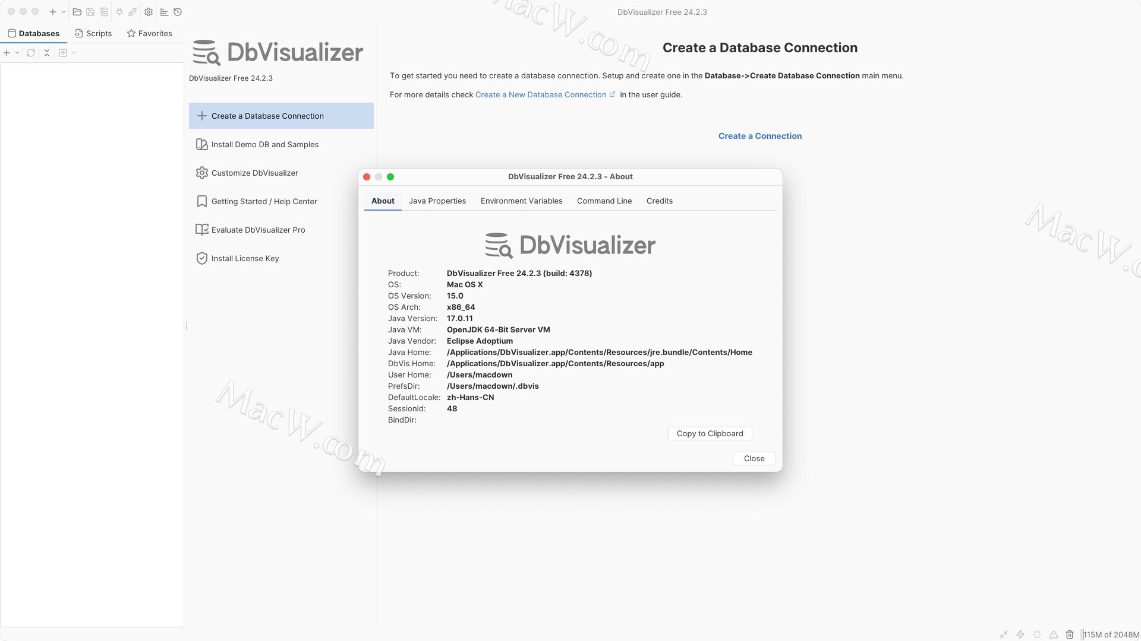Image resolution: width=1141 pixels, height=641 pixels.
Task: Click the lightning bolt icon in status bar
Action: [1020, 634]
